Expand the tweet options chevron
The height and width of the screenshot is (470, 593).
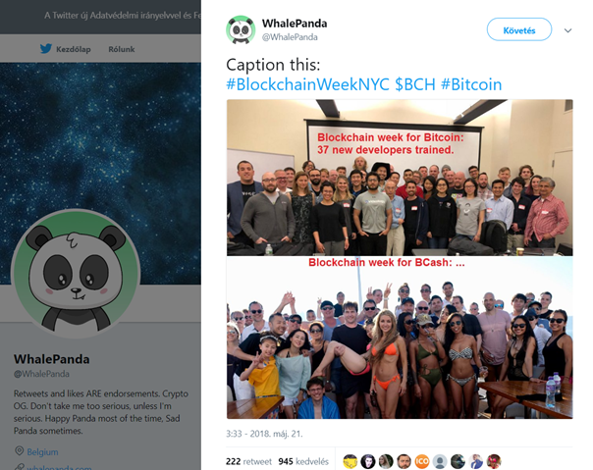tap(567, 30)
